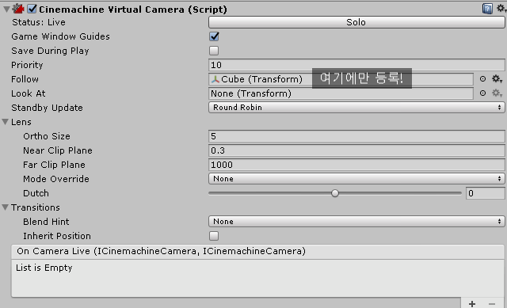Enable Inherit Position checkbox
Viewport: 507px width, 308px height.
[214, 236]
